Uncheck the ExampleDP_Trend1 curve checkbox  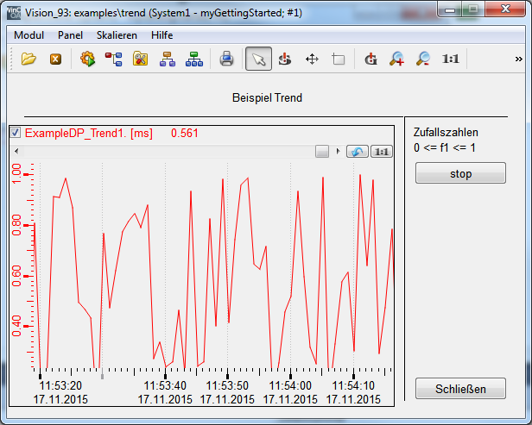pyautogui.click(x=16, y=134)
